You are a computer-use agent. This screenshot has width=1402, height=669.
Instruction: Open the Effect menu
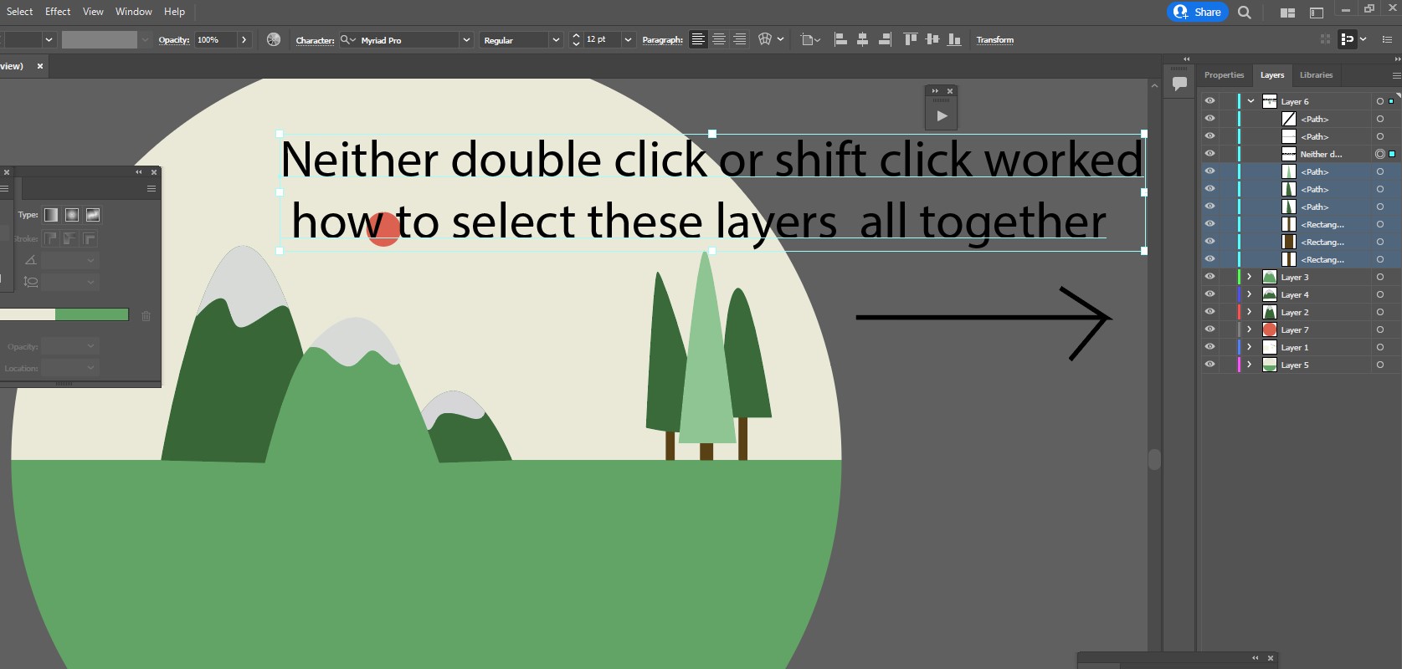(x=58, y=12)
